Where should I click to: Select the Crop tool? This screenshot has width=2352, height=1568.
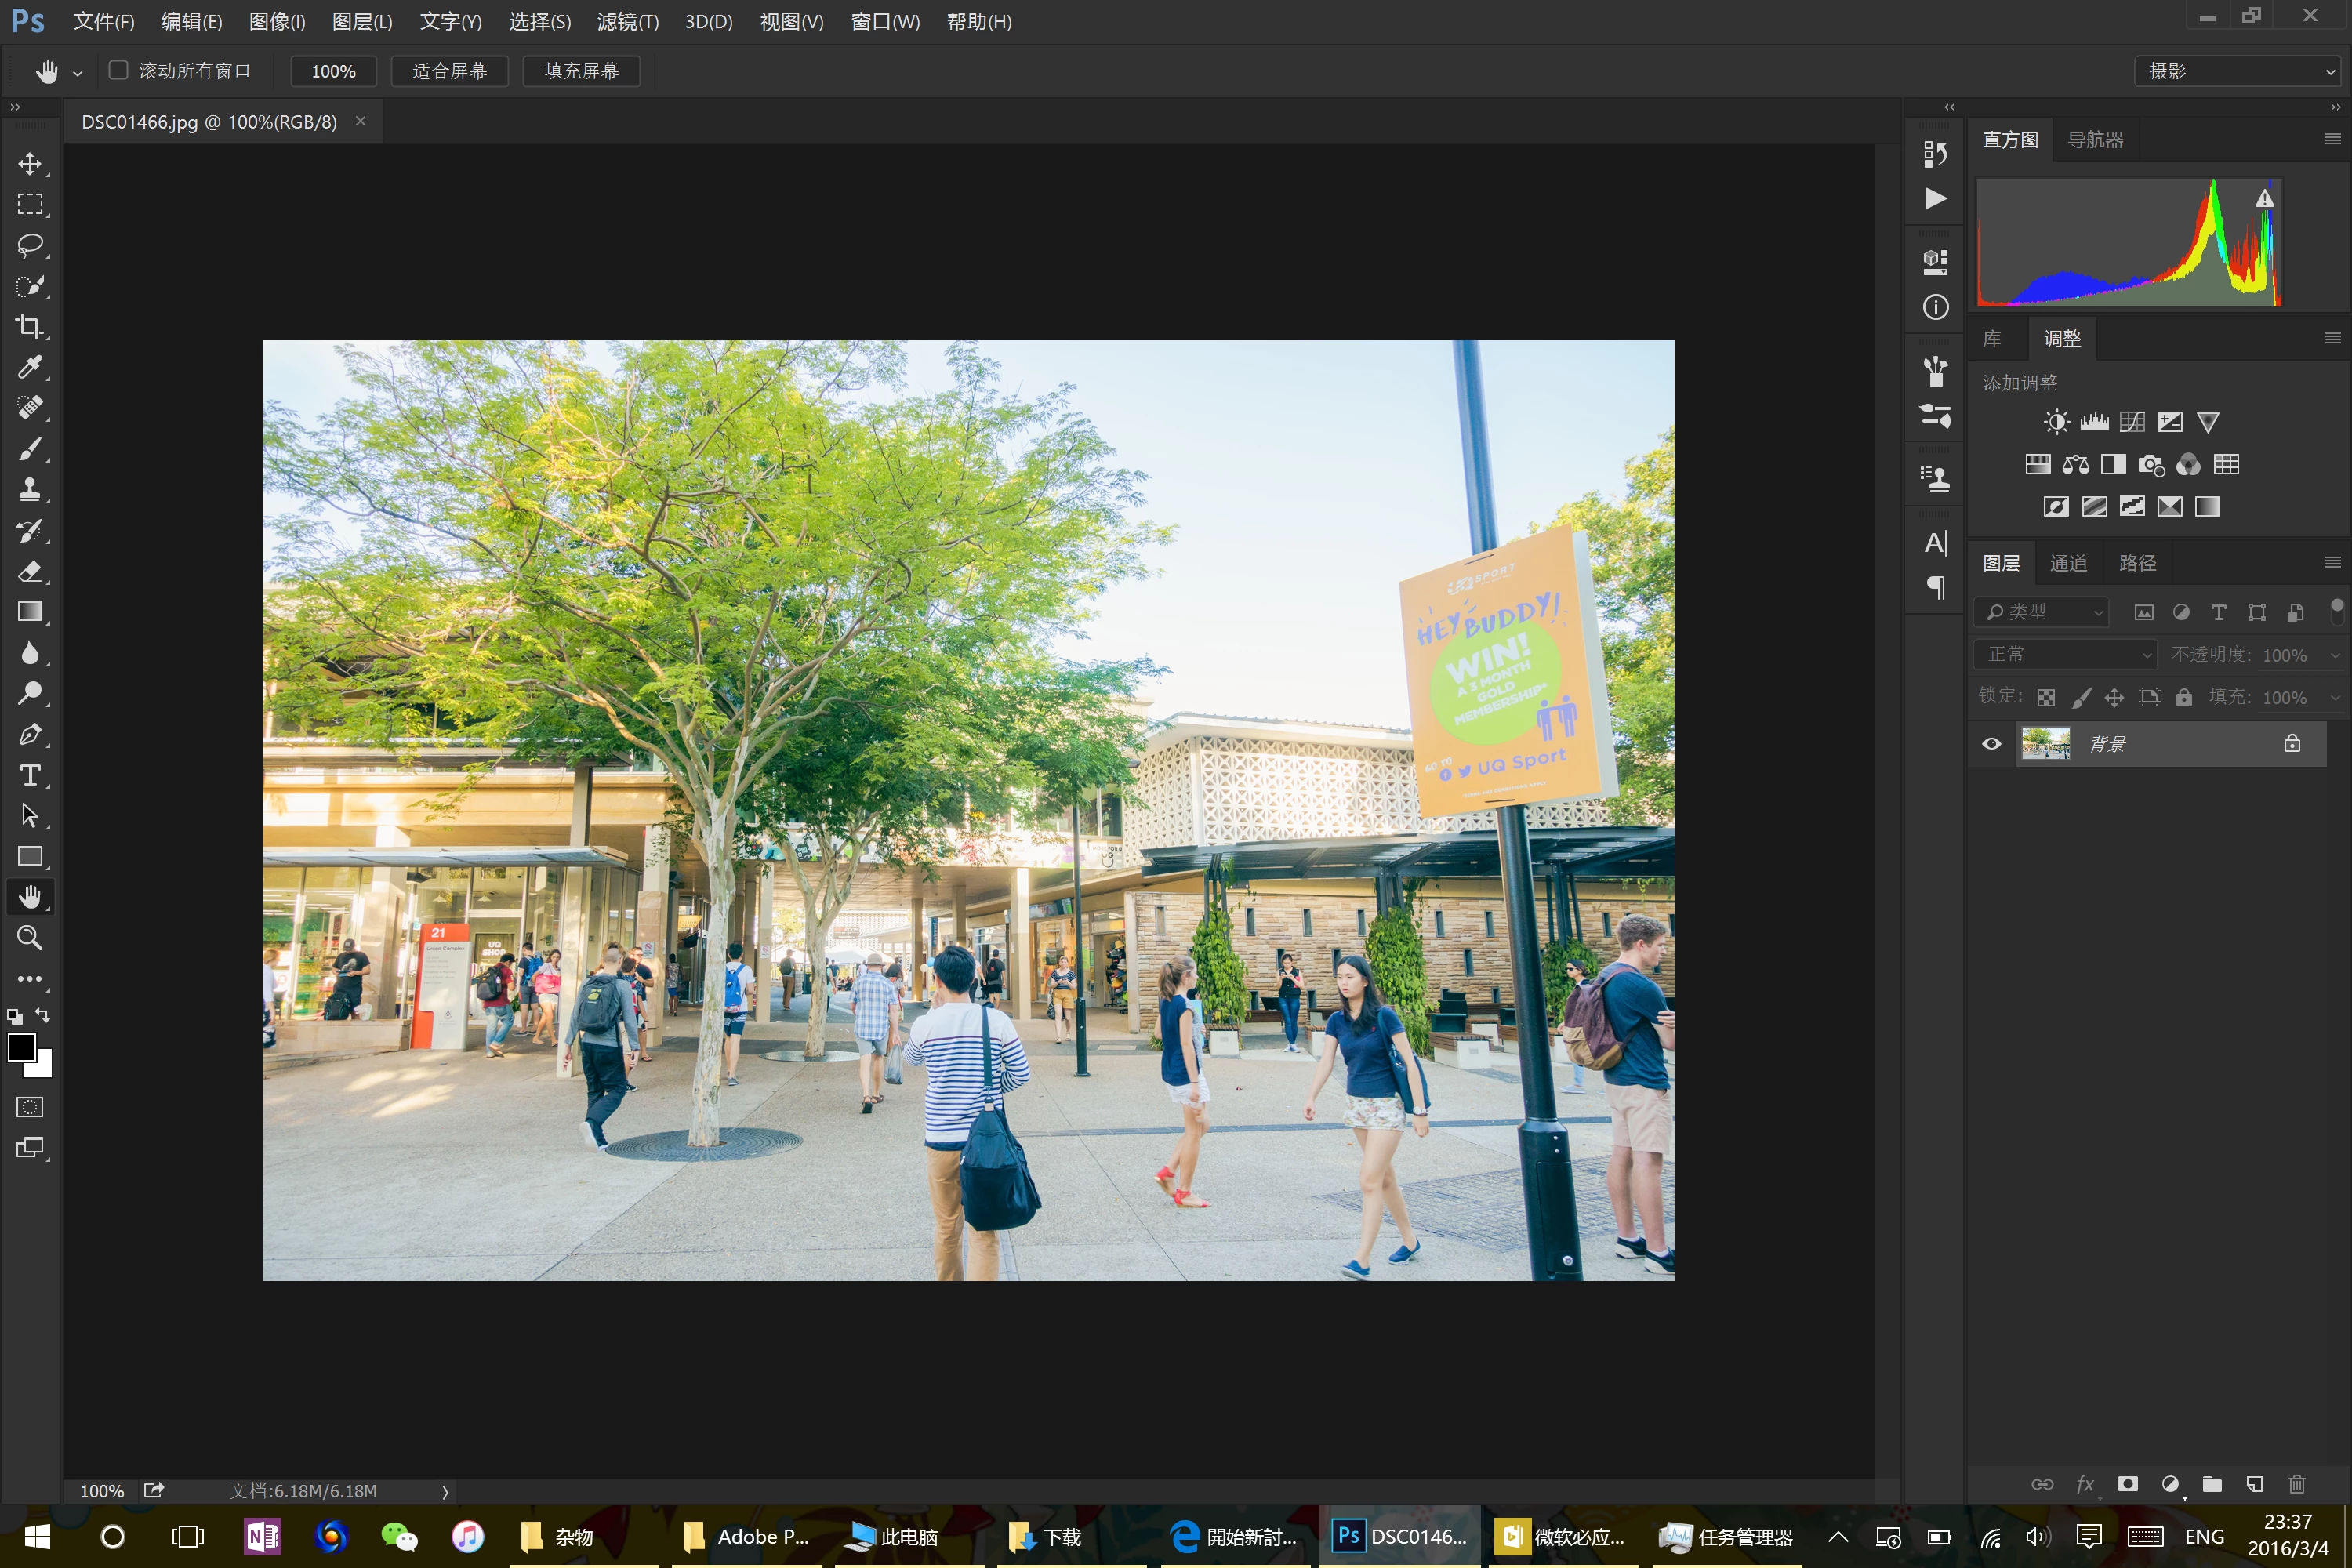[30, 327]
